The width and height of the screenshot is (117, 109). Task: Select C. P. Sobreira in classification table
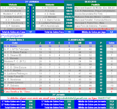(x=11, y=85)
